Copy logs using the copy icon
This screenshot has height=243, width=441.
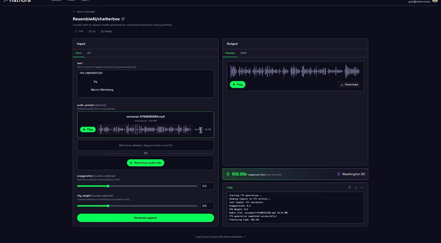pos(350,187)
